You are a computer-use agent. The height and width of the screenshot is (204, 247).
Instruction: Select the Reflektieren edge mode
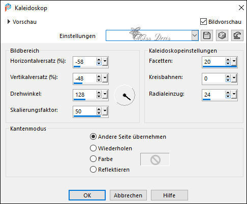click(93, 170)
